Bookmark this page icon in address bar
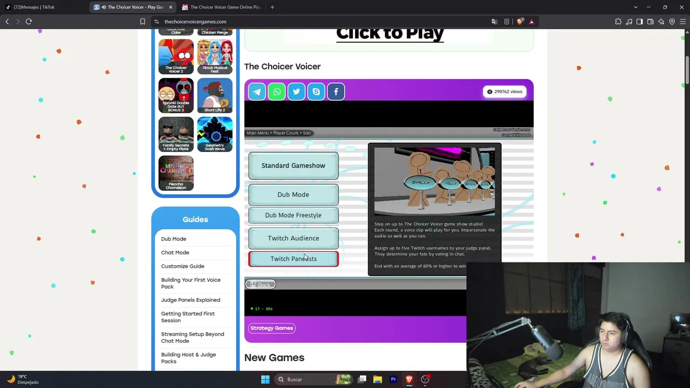 coord(142,22)
